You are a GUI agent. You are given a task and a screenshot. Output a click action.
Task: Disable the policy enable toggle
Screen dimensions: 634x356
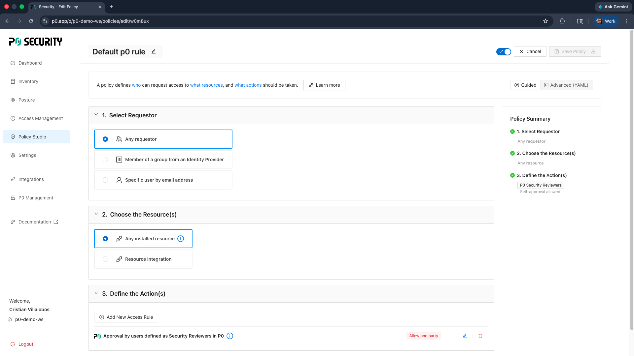click(503, 51)
